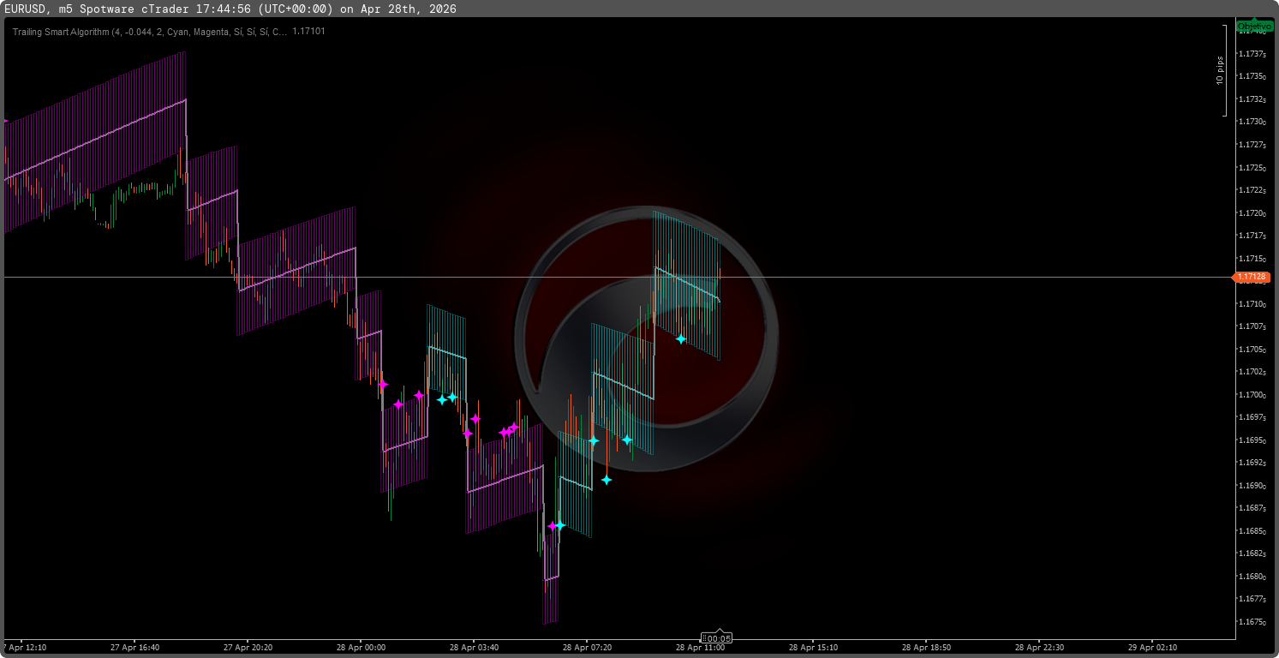Click the leftmost magenta signal diamond on the chart
This screenshot has width=1279, height=658.
point(385,386)
